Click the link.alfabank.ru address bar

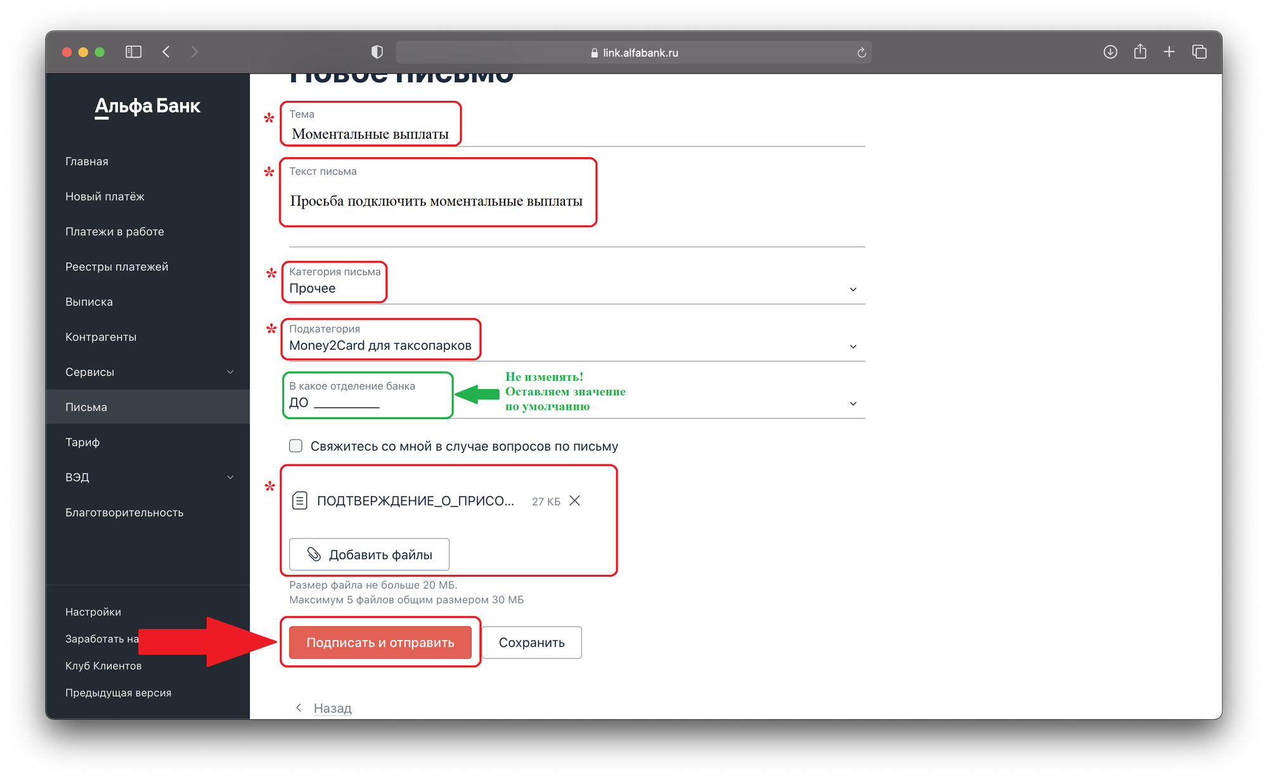[633, 53]
